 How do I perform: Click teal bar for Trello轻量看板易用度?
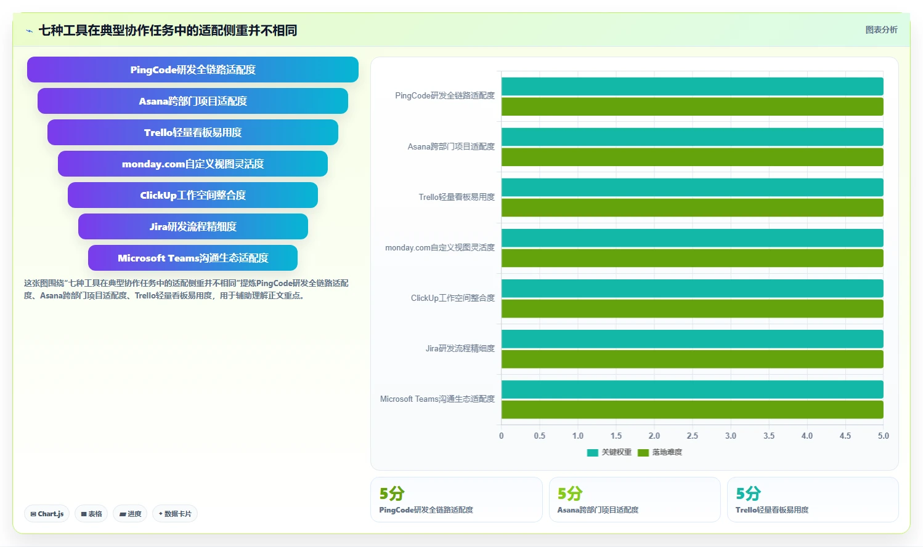pos(693,187)
